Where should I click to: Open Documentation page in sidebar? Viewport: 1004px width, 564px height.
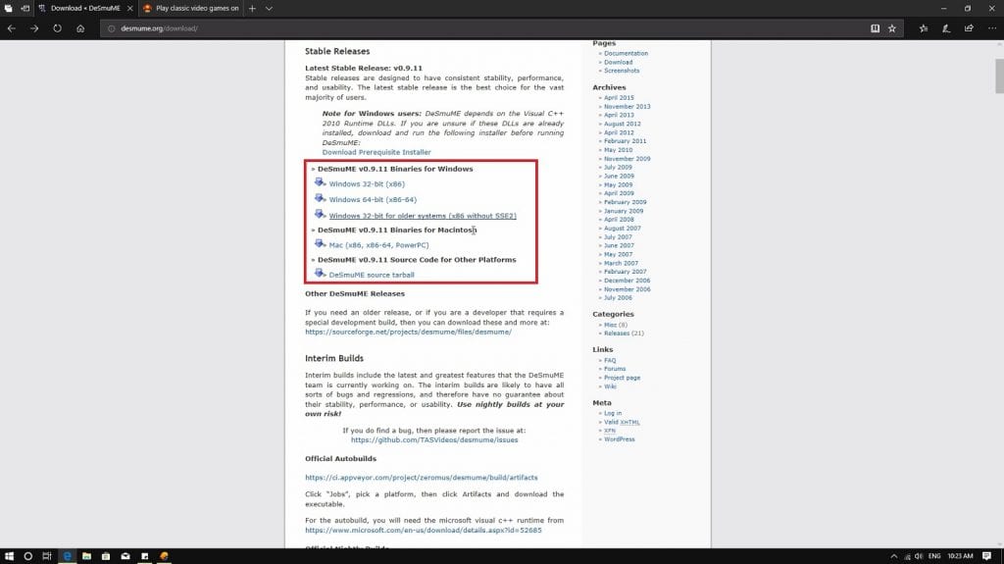(x=626, y=53)
